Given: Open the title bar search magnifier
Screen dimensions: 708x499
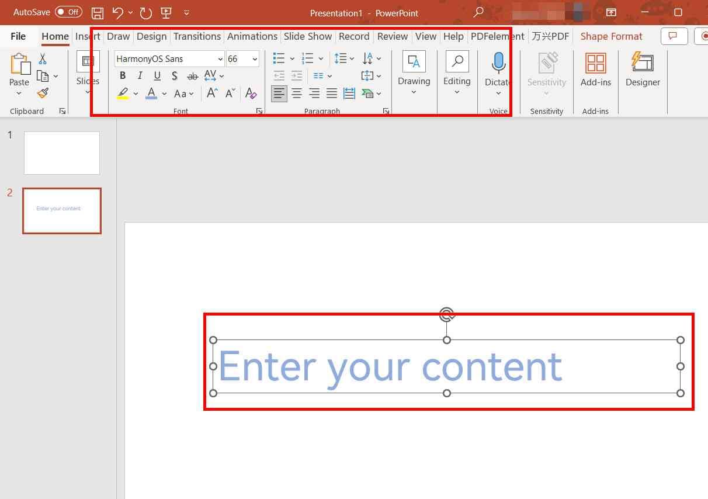Looking at the screenshot, I should (479, 12).
